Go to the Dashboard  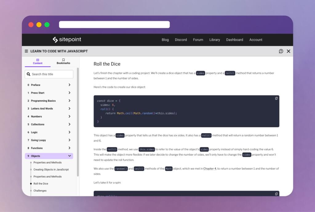[234, 39]
